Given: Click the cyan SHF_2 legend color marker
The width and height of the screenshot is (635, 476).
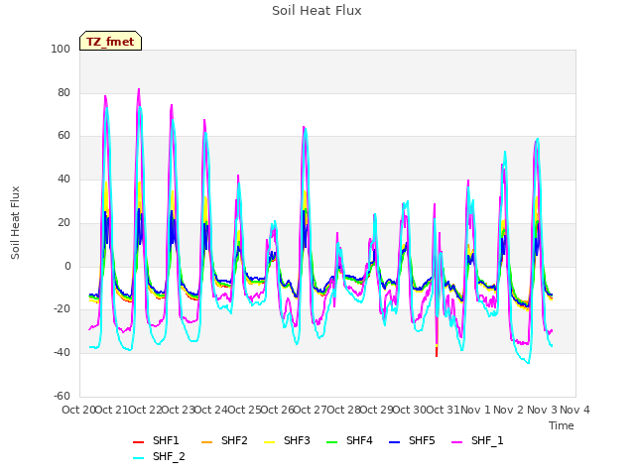Looking at the screenshot, I should coord(138,458).
